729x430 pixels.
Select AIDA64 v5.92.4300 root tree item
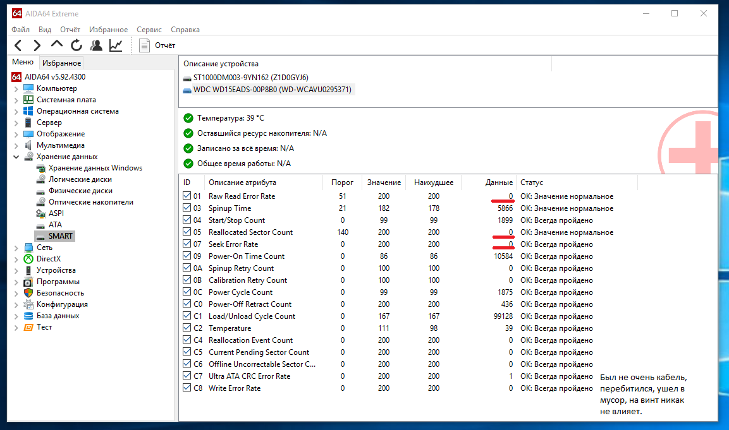(55, 77)
